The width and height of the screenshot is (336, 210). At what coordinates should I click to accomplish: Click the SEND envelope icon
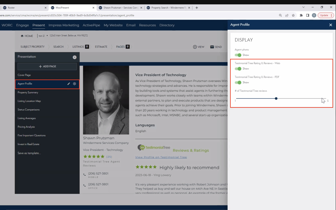tap(212, 47)
